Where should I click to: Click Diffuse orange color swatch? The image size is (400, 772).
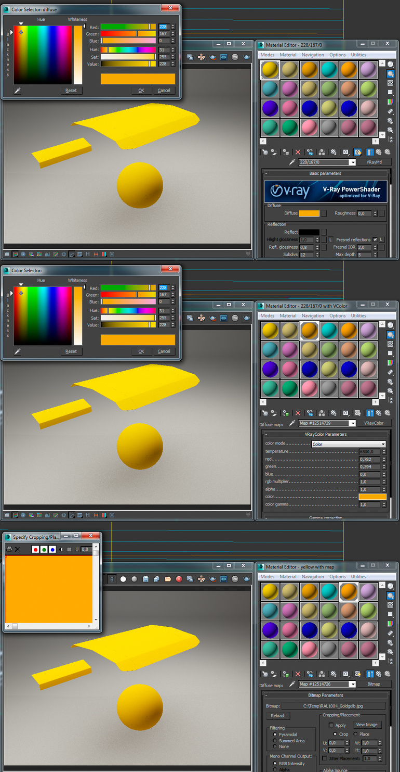point(309,213)
